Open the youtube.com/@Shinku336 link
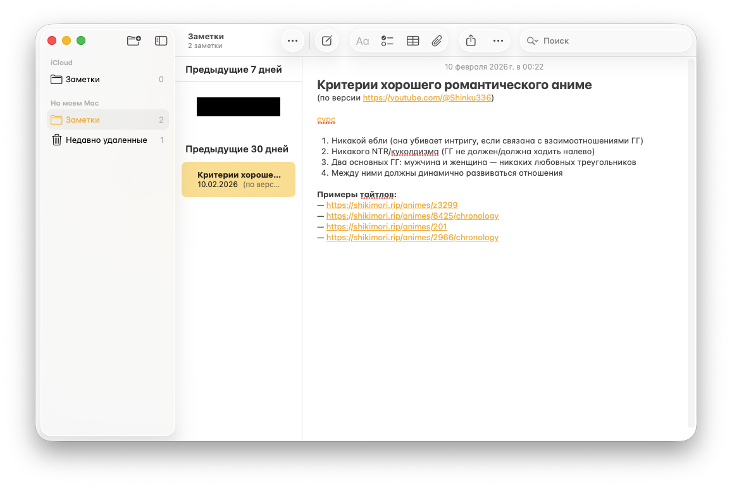Screen dimensions: 732x488 pyautogui.click(x=426, y=97)
